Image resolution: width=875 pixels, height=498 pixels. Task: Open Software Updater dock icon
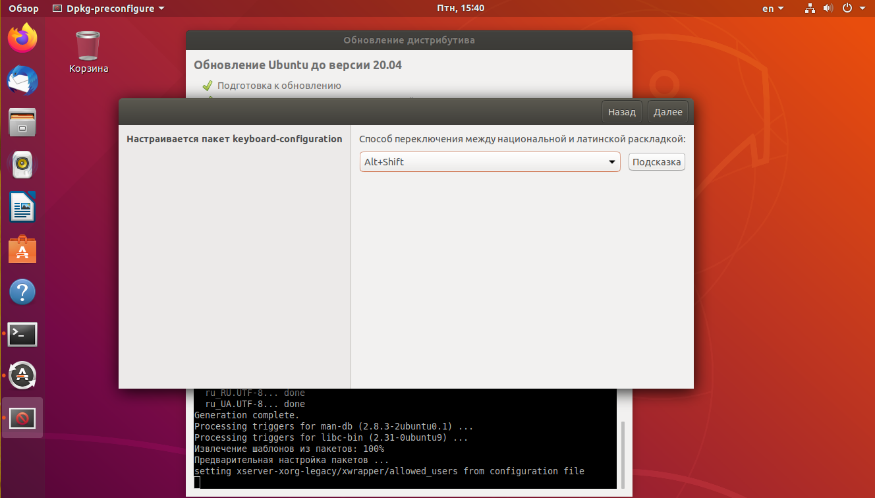click(22, 375)
